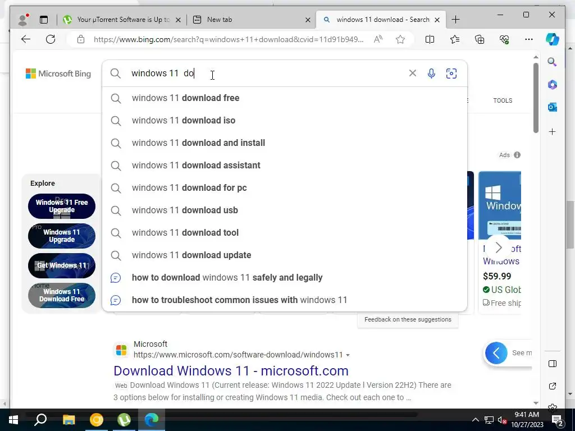Choose suggestion windows 11 download and install
The width and height of the screenshot is (575, 431).
(285, 143)
